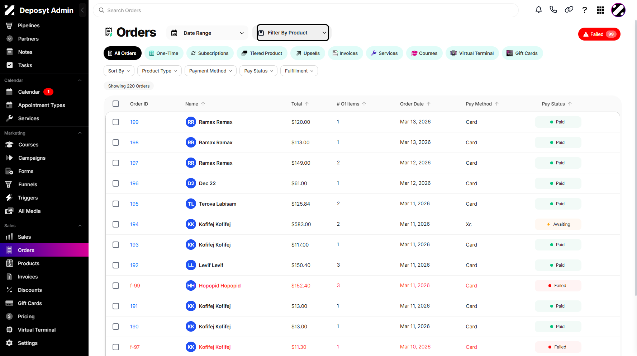Image resolution: width=637 pixels, height=356 pixels.
Task: Click the Partners icon in sidebar
Action: (10, 39)
